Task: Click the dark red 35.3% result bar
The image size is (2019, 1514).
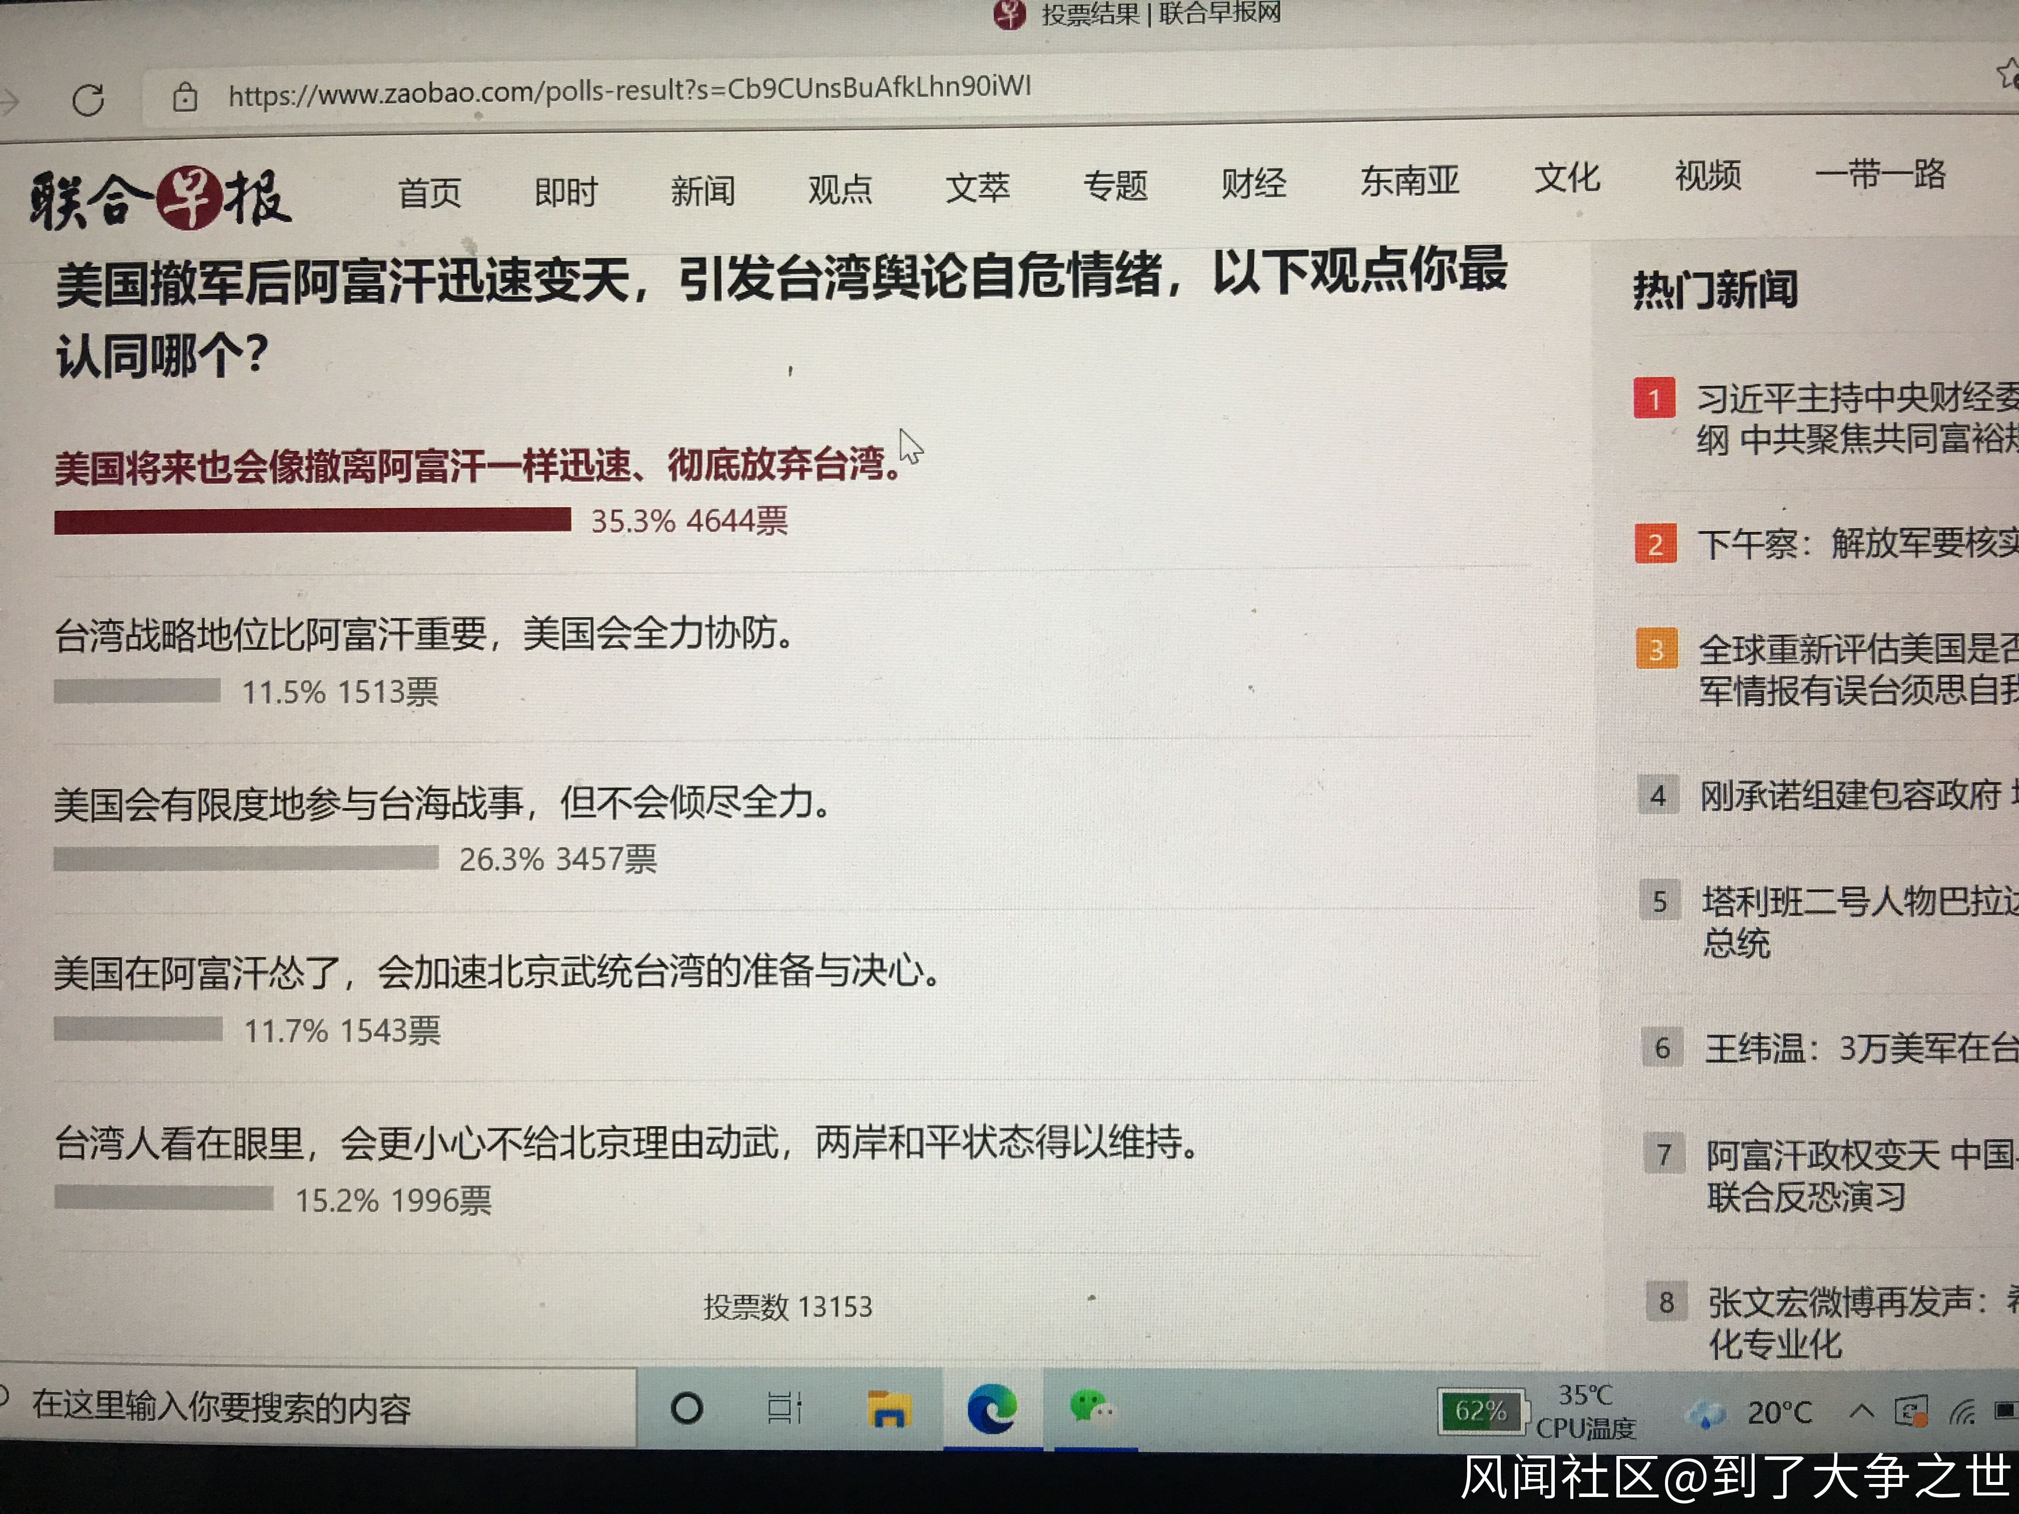Action: coord(312,521)
